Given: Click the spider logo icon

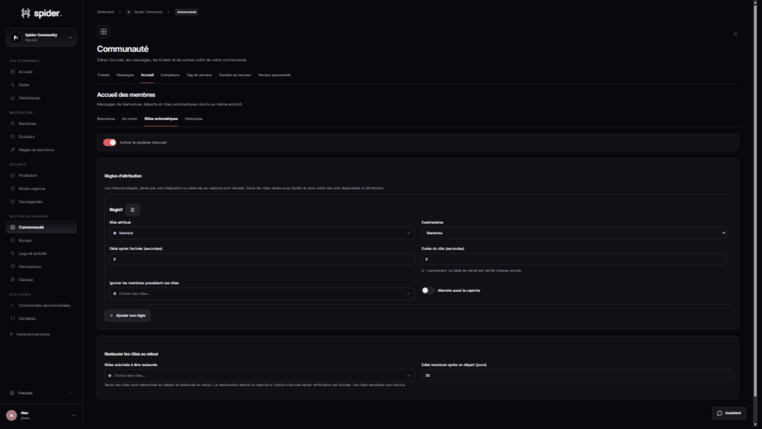Looking at the screenshot, I should pyautogui.click(x=26, y=13).
